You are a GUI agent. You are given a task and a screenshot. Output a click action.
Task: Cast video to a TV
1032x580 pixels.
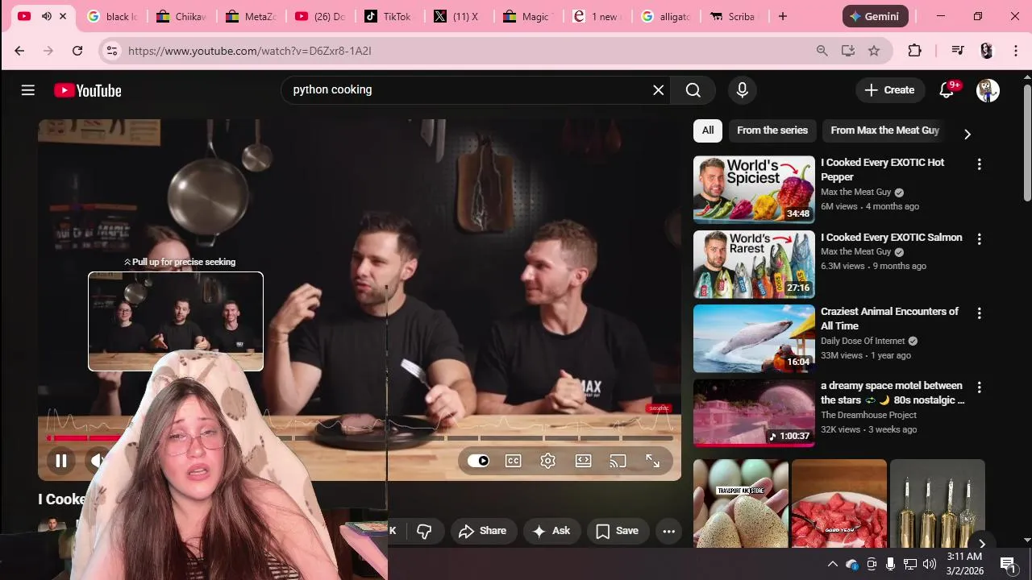(x=618, y=461)
